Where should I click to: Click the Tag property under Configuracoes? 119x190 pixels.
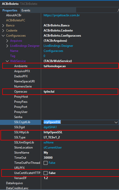click(13, 56)
